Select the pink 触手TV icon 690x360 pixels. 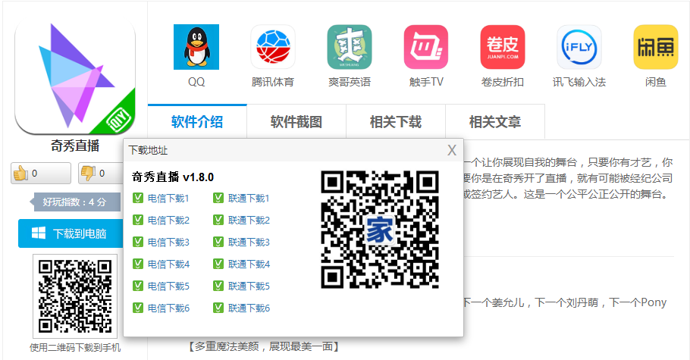click(x=426, y=47)
